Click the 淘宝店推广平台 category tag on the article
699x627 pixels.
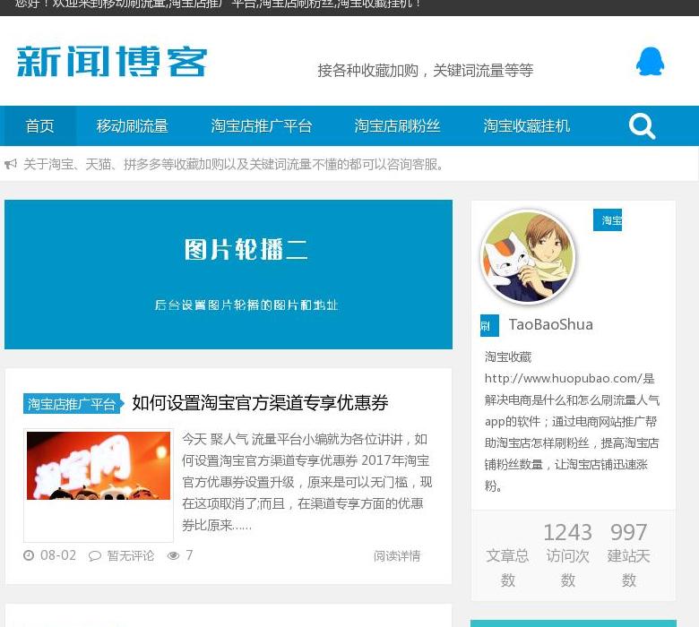73,404
